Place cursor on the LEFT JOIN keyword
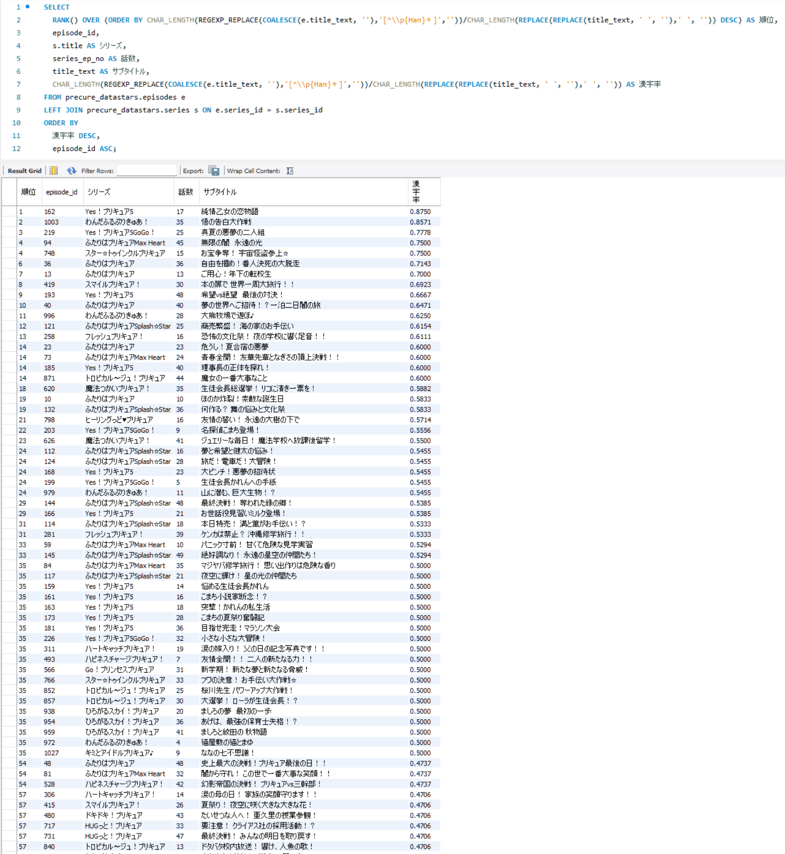The image size is (785, 854). pyautogui.click(x=63, y=110)
